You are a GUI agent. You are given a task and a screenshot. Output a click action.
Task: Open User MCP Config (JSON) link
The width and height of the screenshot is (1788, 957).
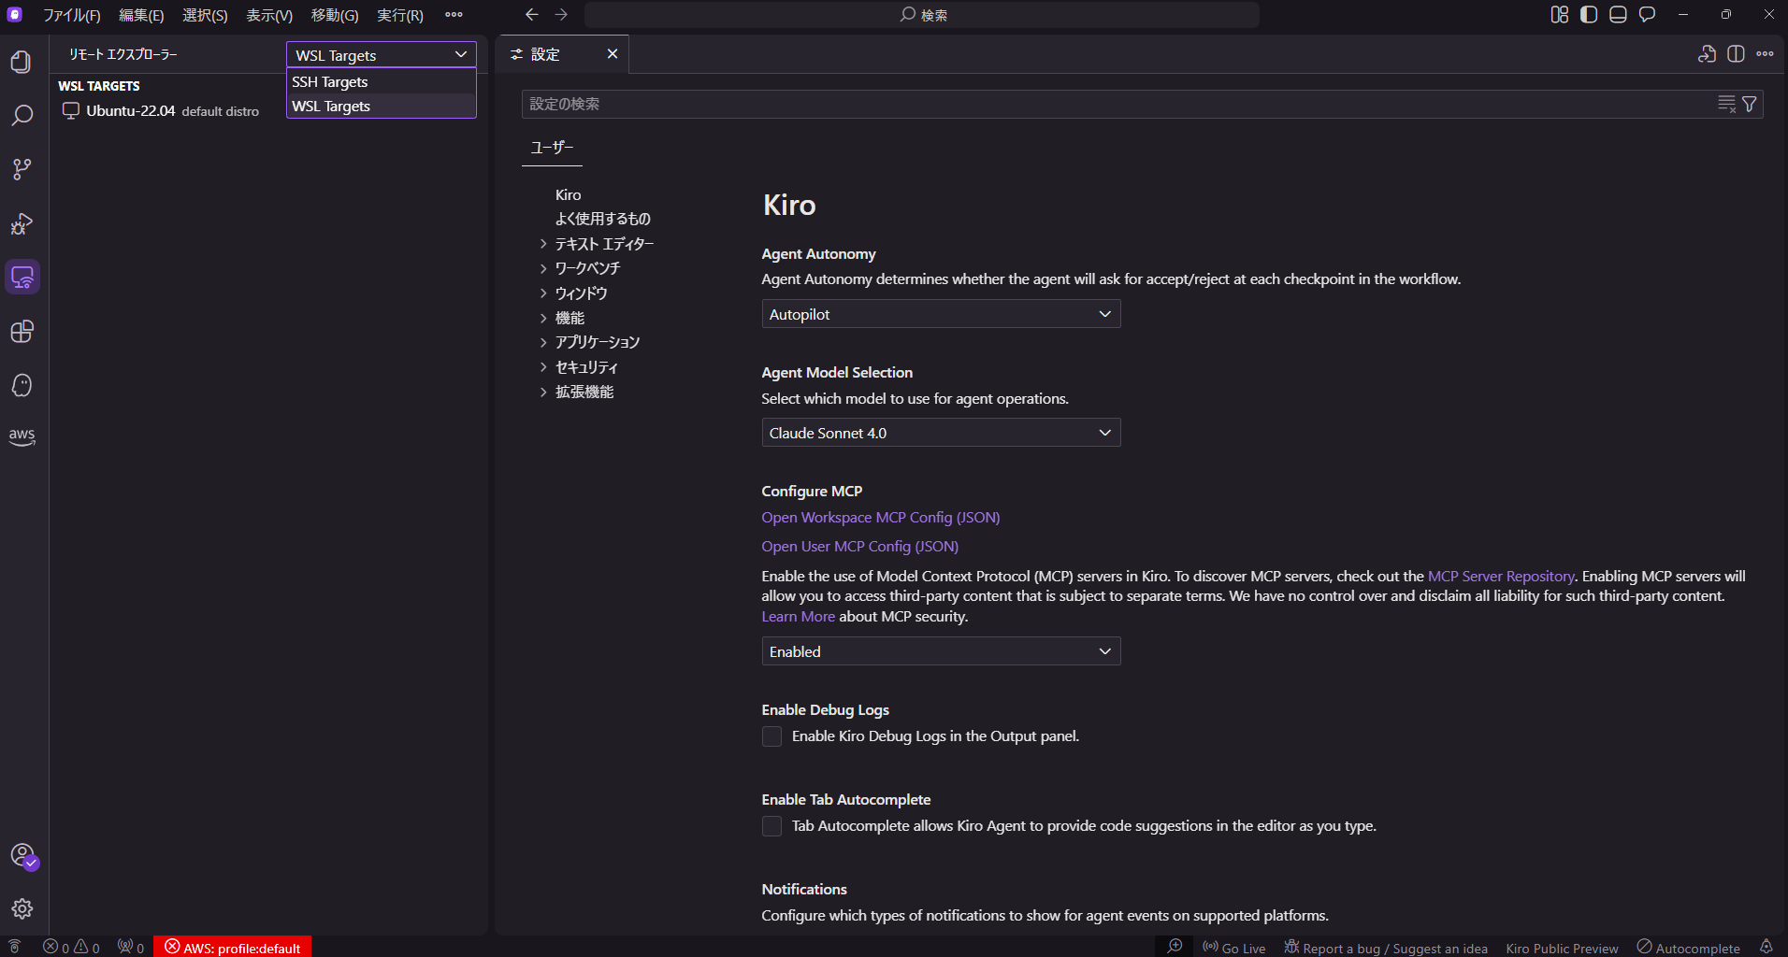click(x=860, y=546)
